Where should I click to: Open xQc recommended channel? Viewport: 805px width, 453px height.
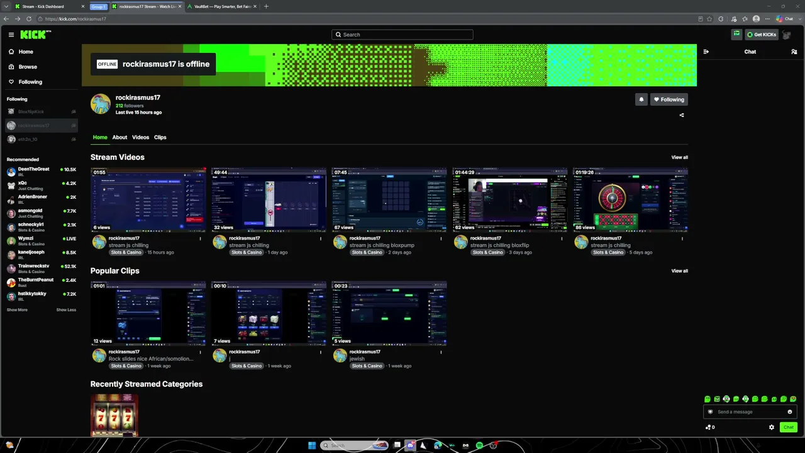coord(42,184)
